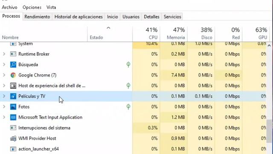Screen dimensions: 273x154
Task: Click the suspended leaf icon for Fotos
Action: click(x=128, y=107)
